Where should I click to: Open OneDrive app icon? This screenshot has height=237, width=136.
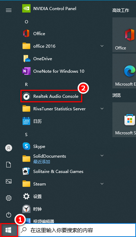click(27, 58)
